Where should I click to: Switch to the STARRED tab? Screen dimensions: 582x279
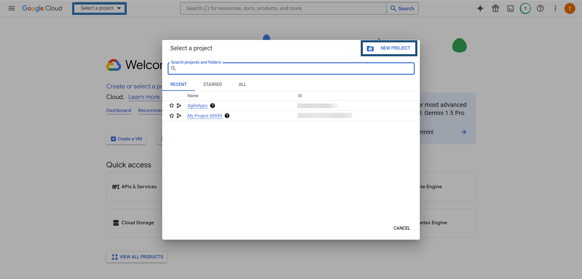[x=212, y=84]
